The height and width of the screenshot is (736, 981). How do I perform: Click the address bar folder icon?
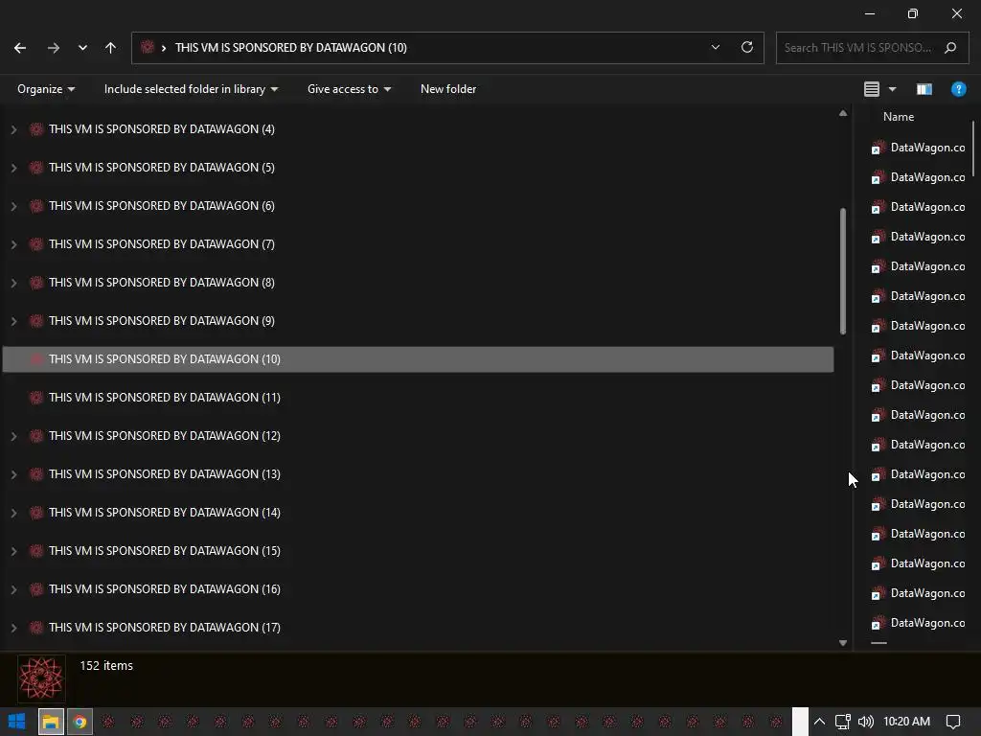(x=148, y=47)
